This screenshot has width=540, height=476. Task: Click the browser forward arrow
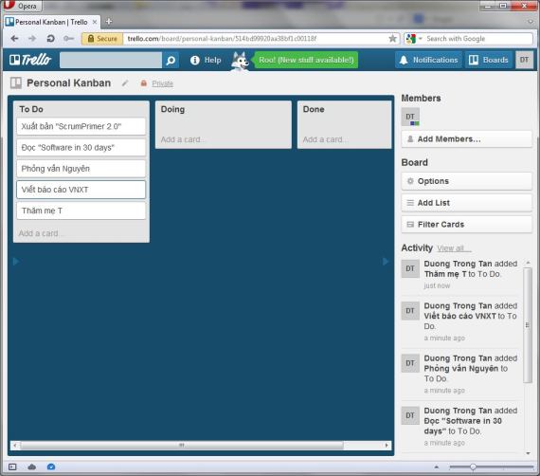32,38
